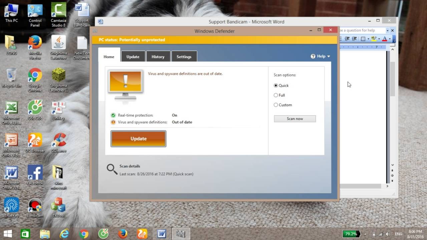Click the Word document icon in its title bar
The width and height of the screenshot is (427, 240).
(x=100, y=22)
